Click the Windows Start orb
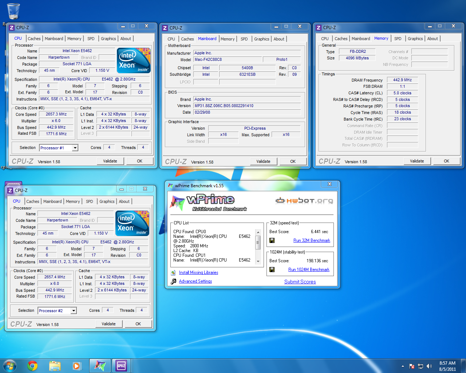Viewport: 466px width, 373px height. pyautogui.click(x=9, y=365)
